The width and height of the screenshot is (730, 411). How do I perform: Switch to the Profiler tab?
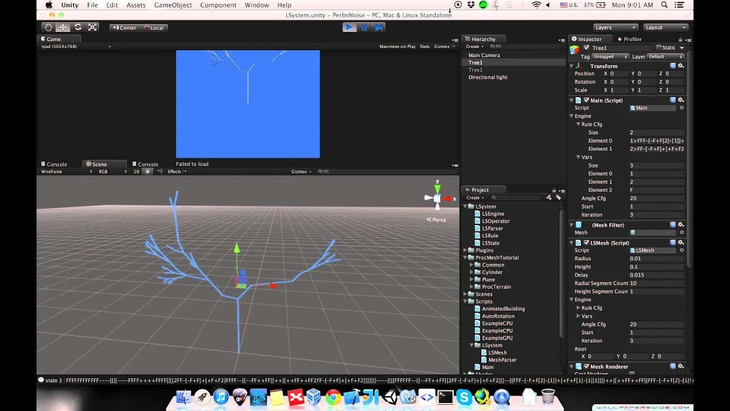[x=629, y=39]
